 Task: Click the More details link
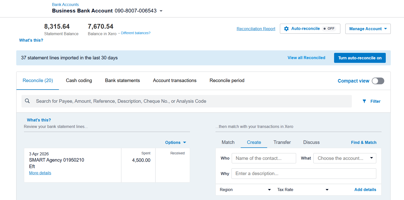(x=40, y=173)
